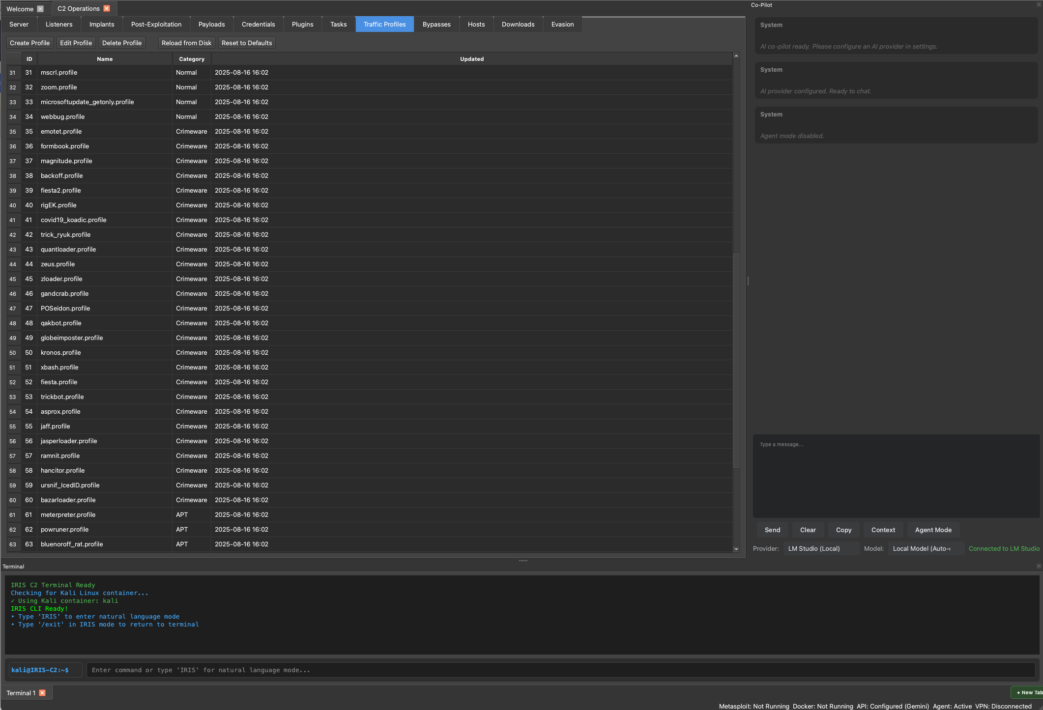Select the trick_ryuk.profile row
The height and width of the screenshot is (710, 1043).
370,234
